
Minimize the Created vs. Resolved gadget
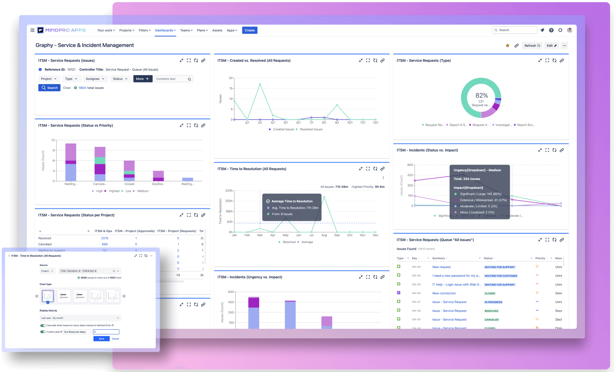(361, 60)
